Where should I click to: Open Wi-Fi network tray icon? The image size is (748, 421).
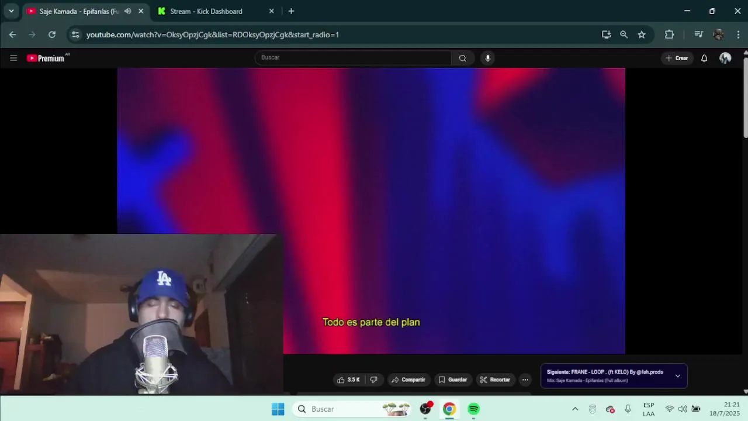coord(670,409)
